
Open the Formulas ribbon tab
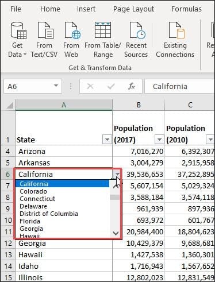186,9
